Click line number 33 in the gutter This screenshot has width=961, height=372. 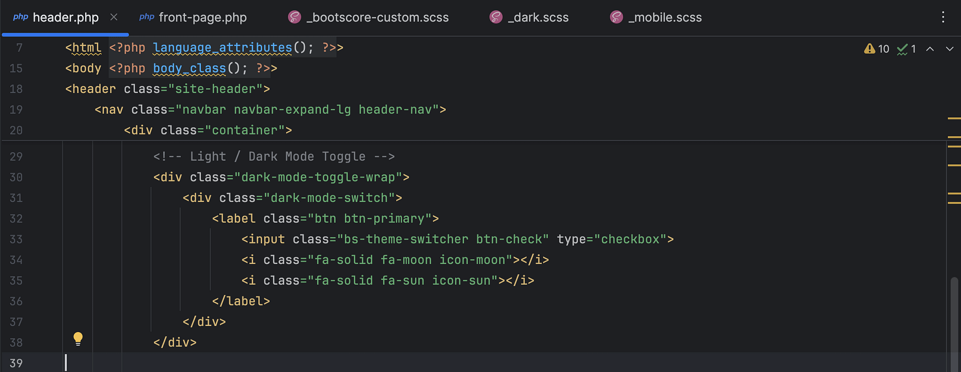(x=16, y=239)
